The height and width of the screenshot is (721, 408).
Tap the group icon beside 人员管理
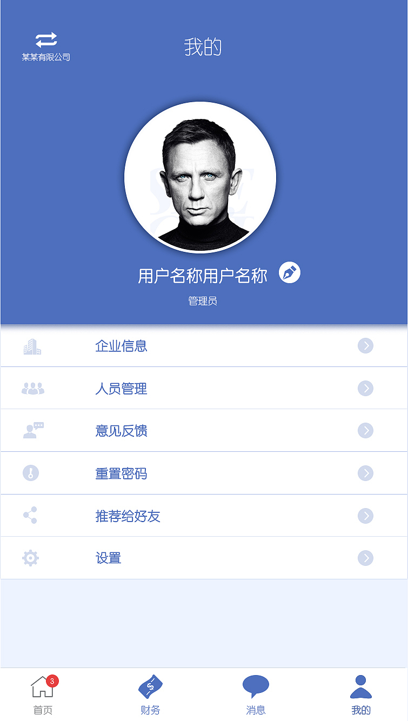coord(34,388)
